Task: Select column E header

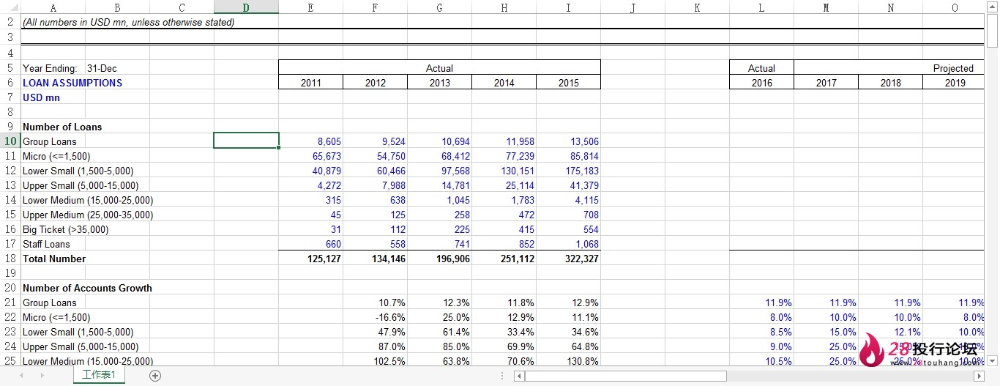Action: [310, 7]
